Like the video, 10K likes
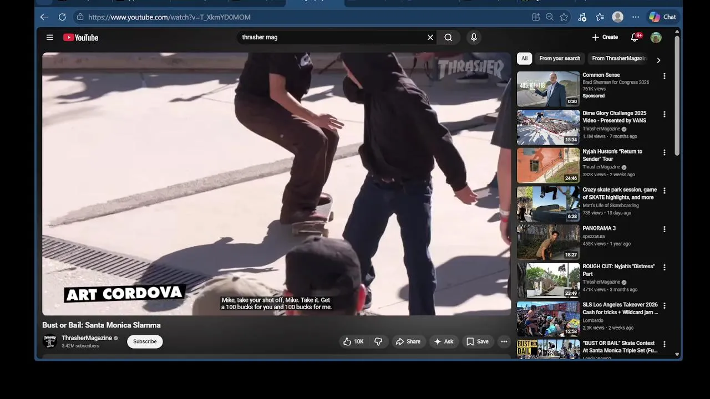The height and width of the screenshot is (399, 710). 353,341
